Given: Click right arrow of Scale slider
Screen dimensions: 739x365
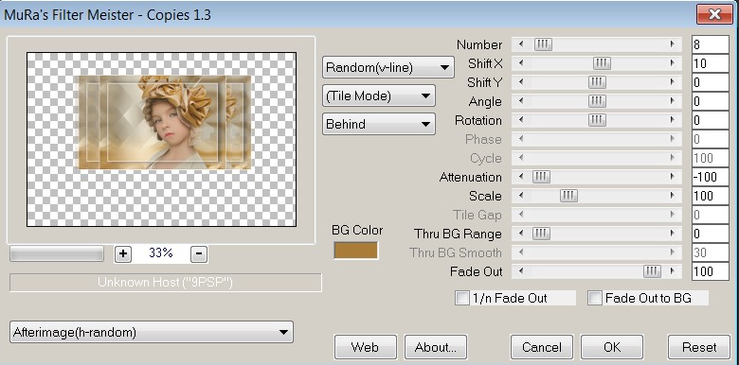Looking at the screenshot, I should tap(672, 196).
